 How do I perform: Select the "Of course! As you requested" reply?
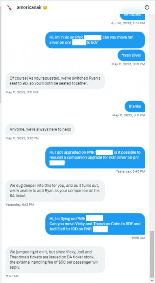tap(55, 81)
